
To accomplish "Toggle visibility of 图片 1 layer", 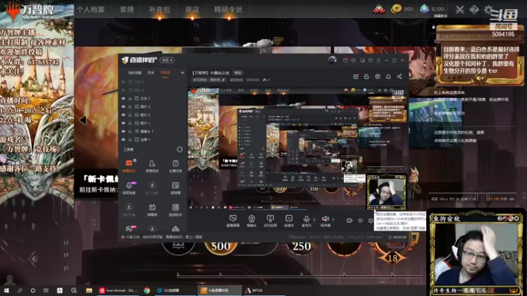I will click(123, 123).
